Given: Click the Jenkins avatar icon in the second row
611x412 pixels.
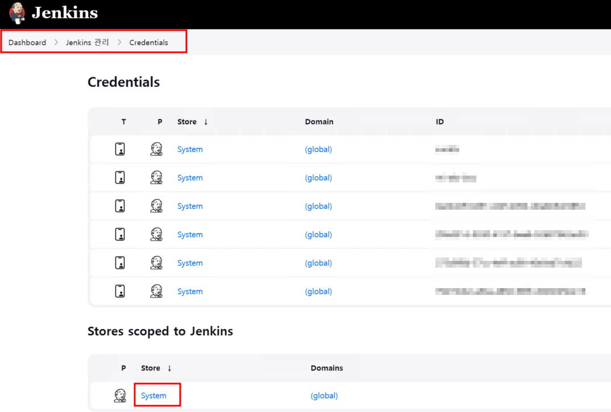Looking at the screenshot, I should 156,177.
